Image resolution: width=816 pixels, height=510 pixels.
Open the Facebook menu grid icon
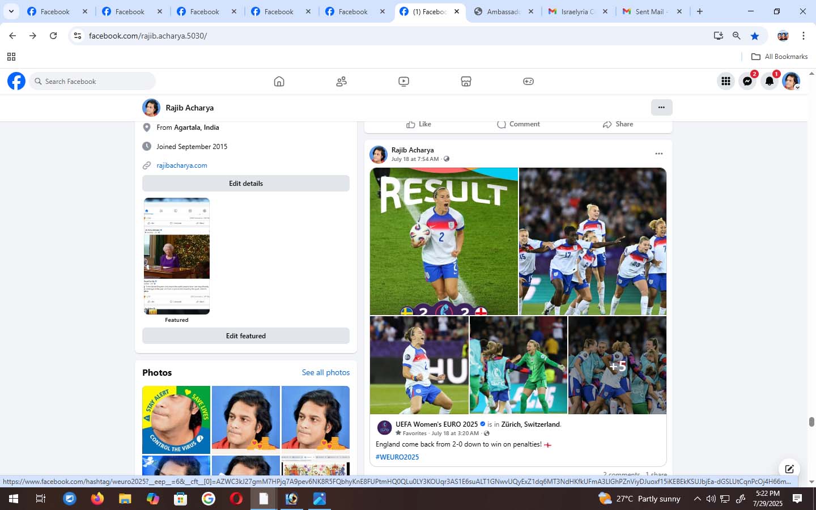[x=725, y=81]
